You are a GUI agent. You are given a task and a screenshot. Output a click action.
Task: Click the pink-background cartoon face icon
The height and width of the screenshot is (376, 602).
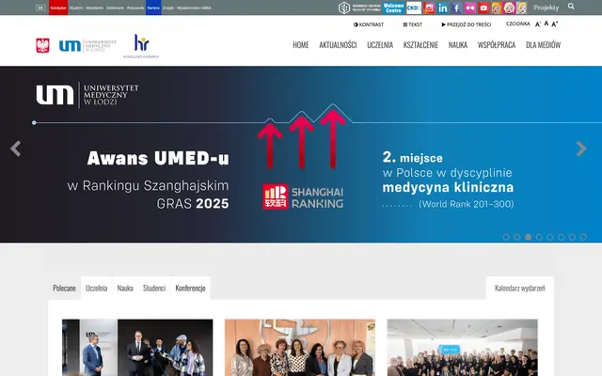[x=509, y=8]
